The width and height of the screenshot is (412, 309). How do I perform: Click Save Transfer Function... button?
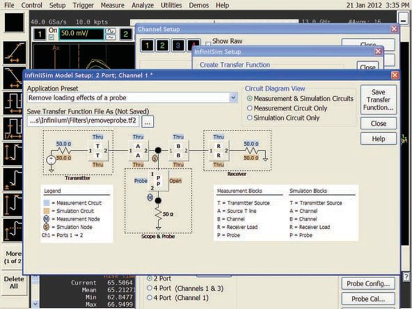(378, 100)
